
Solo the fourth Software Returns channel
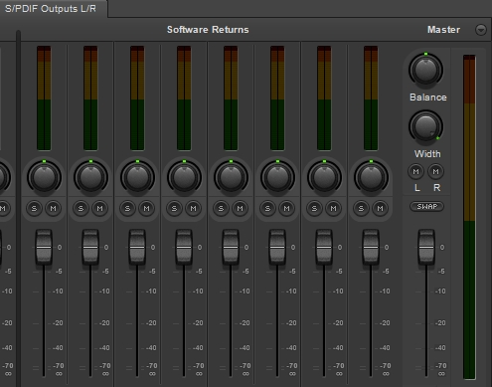[x=174, y=208]
